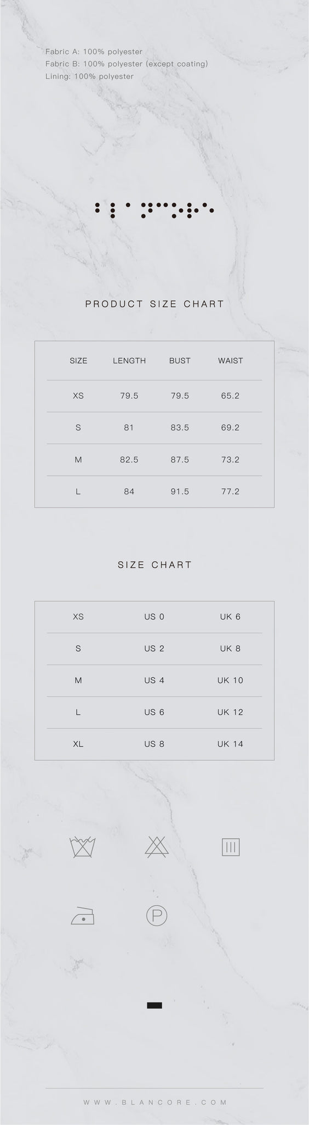Click the Fabric A polyester text line
This screenshot has height=1125, width=309.
(x=94, y=52)
